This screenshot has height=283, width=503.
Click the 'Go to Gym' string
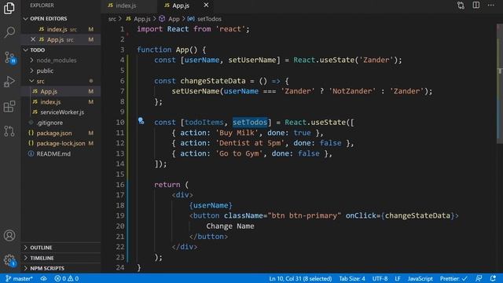(239, 154)
